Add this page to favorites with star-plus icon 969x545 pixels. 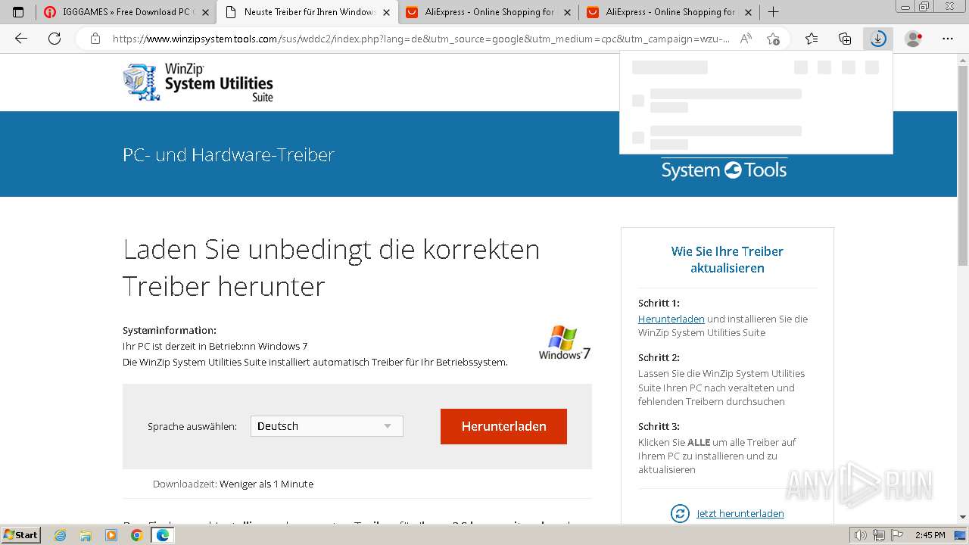click(773, 39)
